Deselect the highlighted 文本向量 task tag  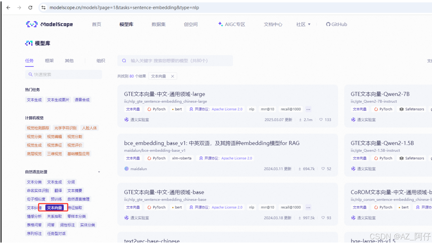pos(55,208)
